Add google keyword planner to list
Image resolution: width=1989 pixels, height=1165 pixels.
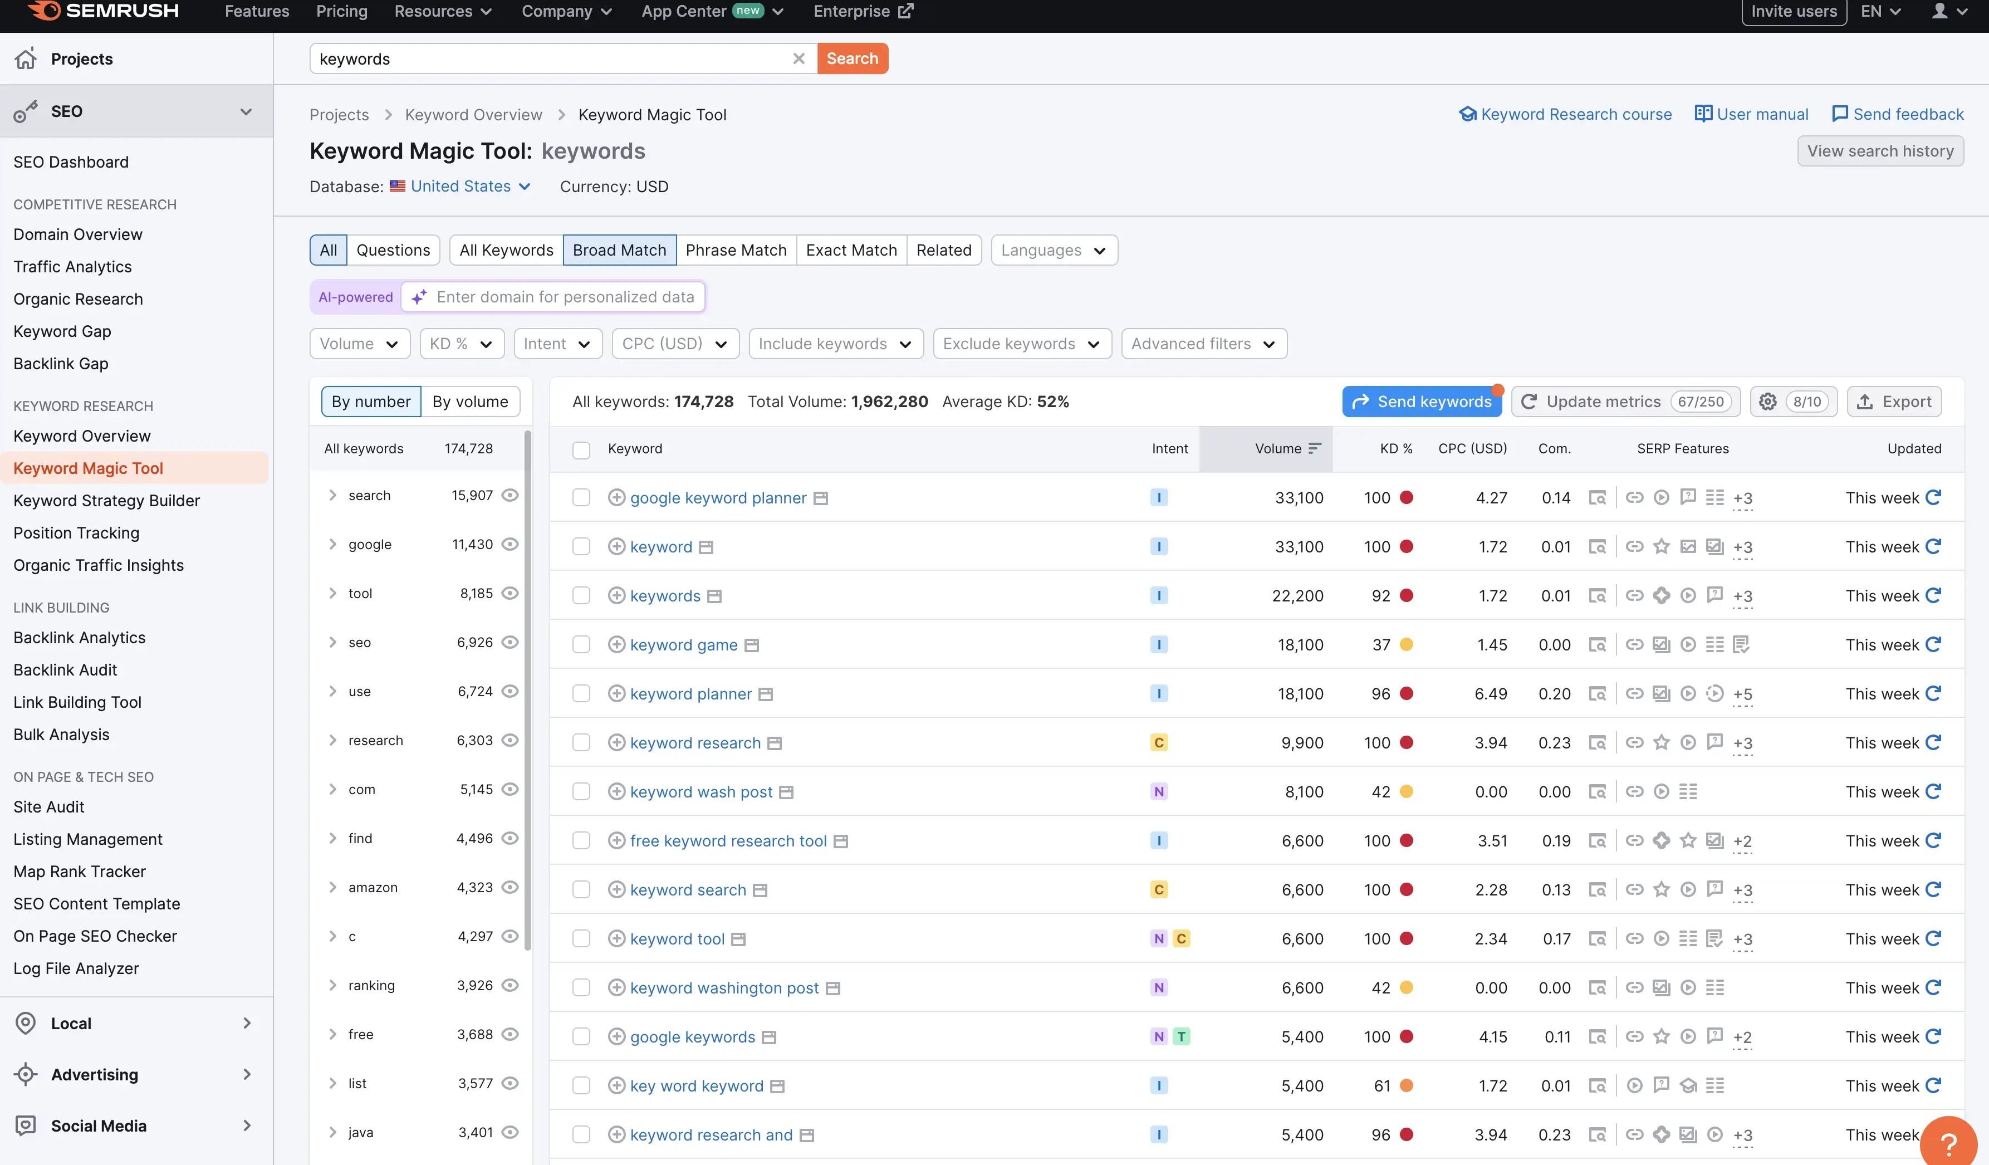point(616,497)
